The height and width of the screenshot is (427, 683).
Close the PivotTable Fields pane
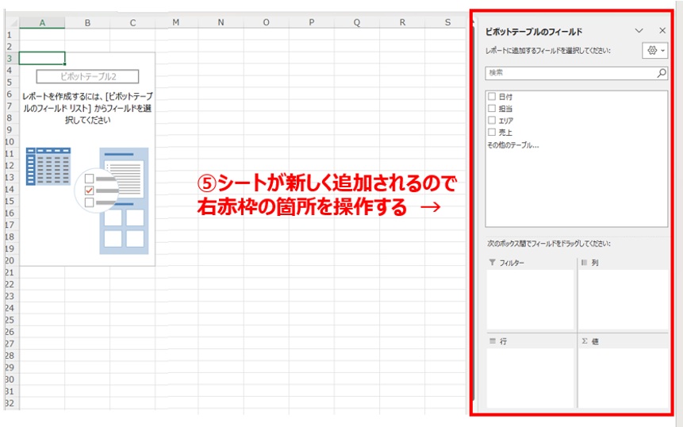[x=662, y=30]
